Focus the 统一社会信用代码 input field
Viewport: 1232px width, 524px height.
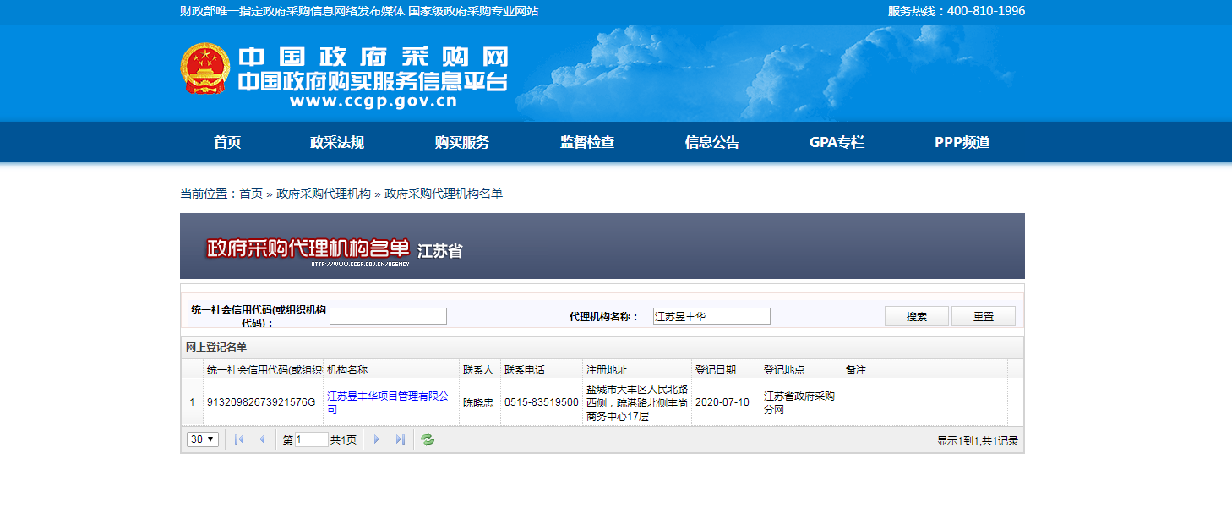point(388,316)
